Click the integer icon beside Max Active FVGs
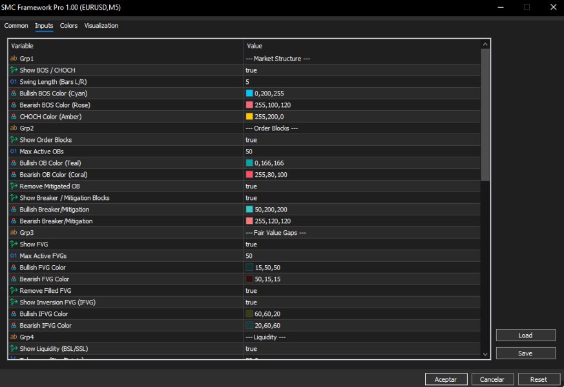The height and width of the screenshot is (387, 564). [x=14, y=255]
